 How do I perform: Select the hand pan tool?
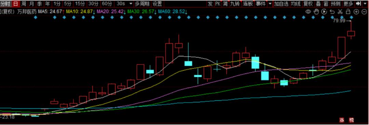click(316, 12)
